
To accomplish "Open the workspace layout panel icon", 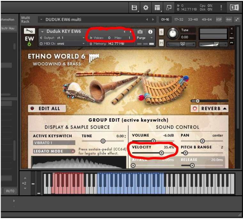I will point(157,7).
